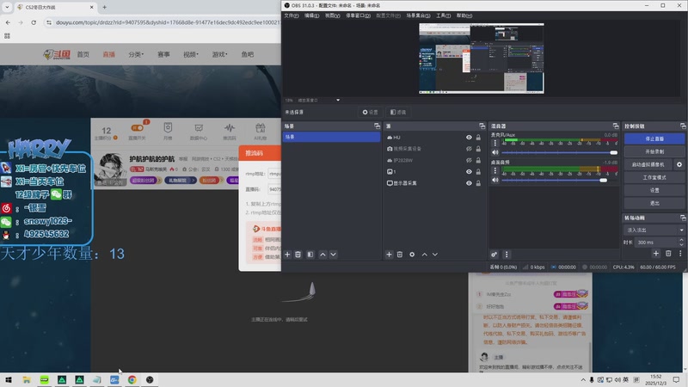Expand hidden system tray icons chevron
This screenshot has height=387, width=688.
(x=583, y=380)
